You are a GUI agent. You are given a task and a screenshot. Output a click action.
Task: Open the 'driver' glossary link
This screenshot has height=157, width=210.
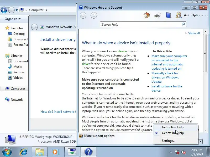coord(86,64)
